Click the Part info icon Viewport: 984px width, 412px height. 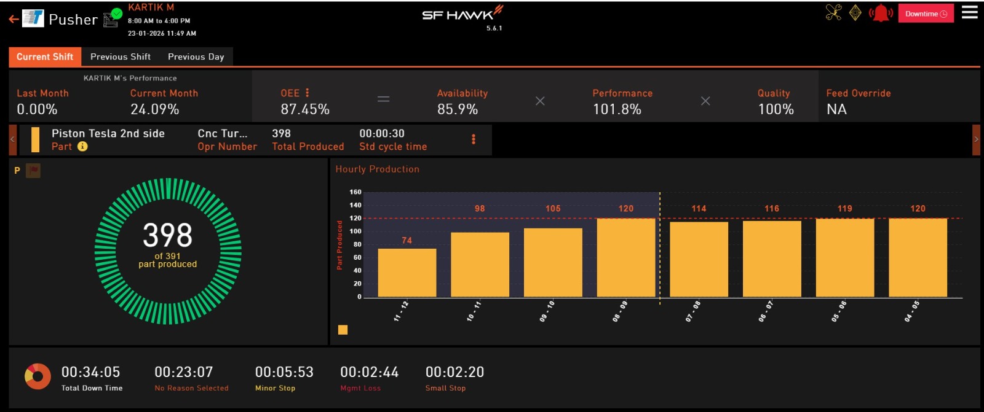tap(82, 146)
